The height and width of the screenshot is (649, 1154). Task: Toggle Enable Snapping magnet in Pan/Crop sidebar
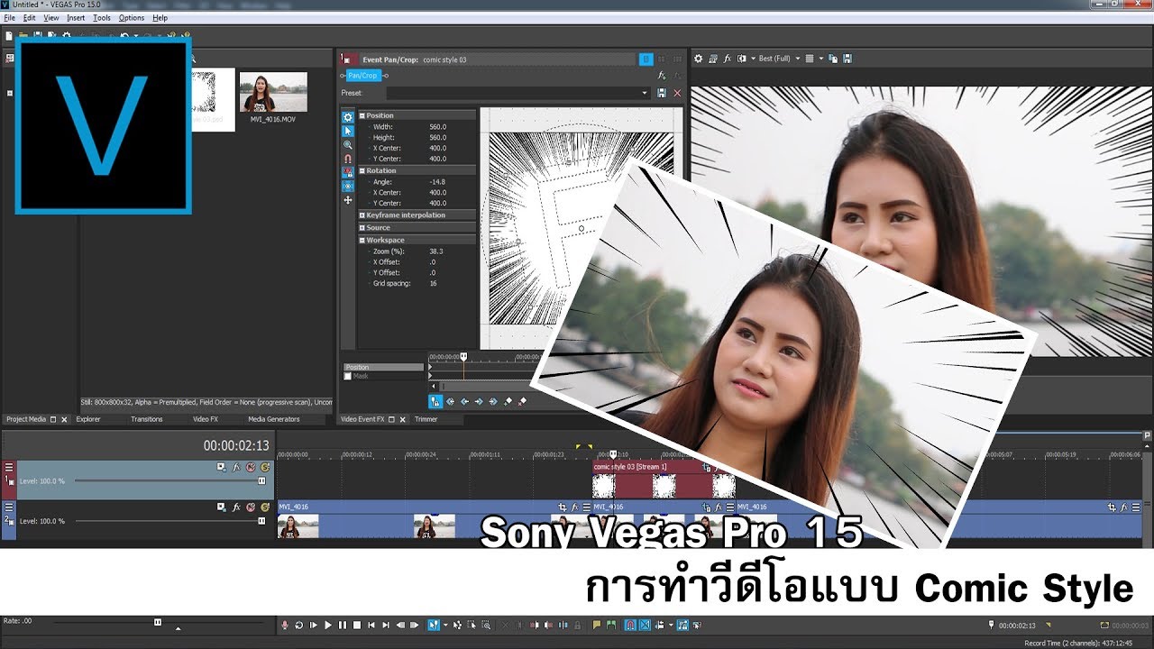[348, 158]
